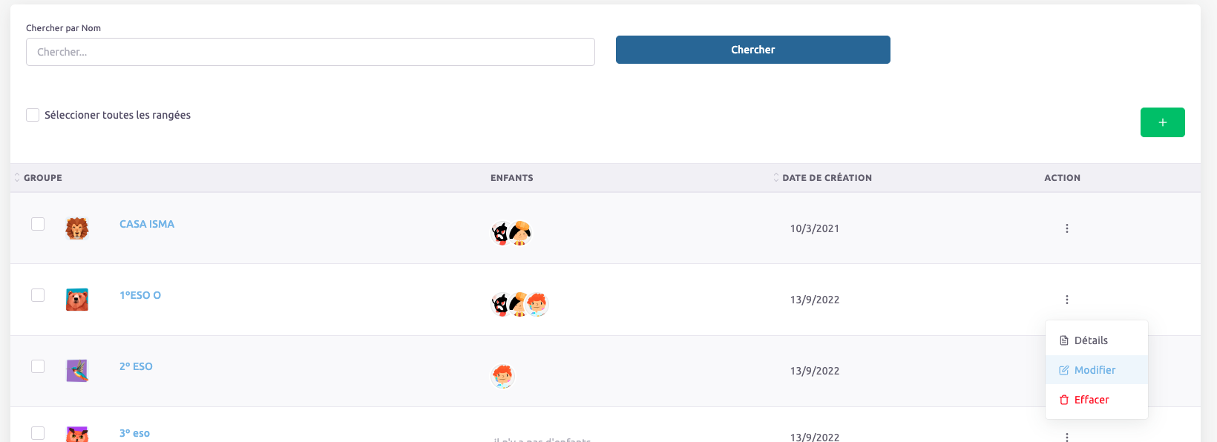Open the three-dot menu for 1ºESO O

point(1066,300)
